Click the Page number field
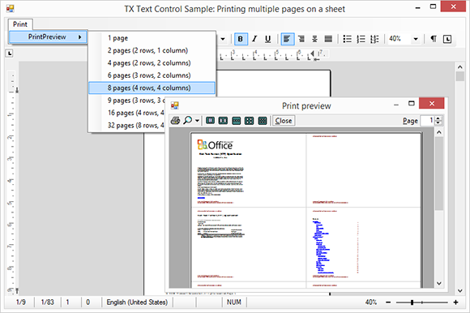The width and height of the screenshot is (470, 313). 427,121
